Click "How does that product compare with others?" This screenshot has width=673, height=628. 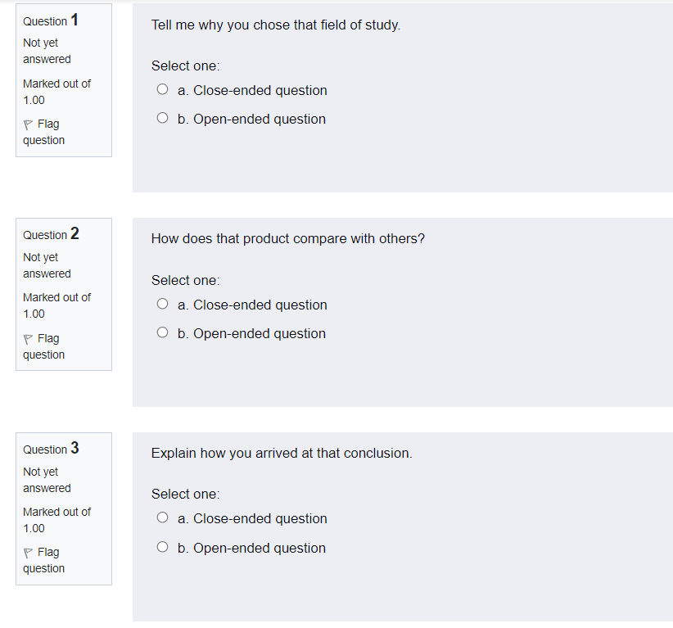(287, 238)
